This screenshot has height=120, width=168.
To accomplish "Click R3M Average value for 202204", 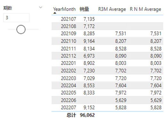I will pos(121,85).
